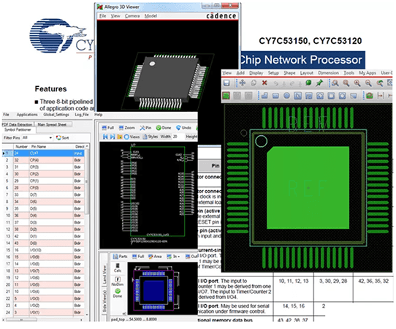The height and width of the screenshot is (329, 396).
Task: Select the Side View(s) vertical tab
Action: [x=104, y=300]
